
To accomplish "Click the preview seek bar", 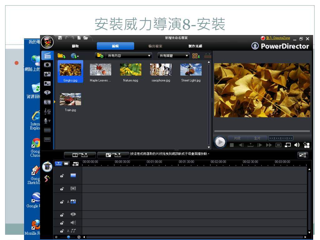I will tap(262, 131).
